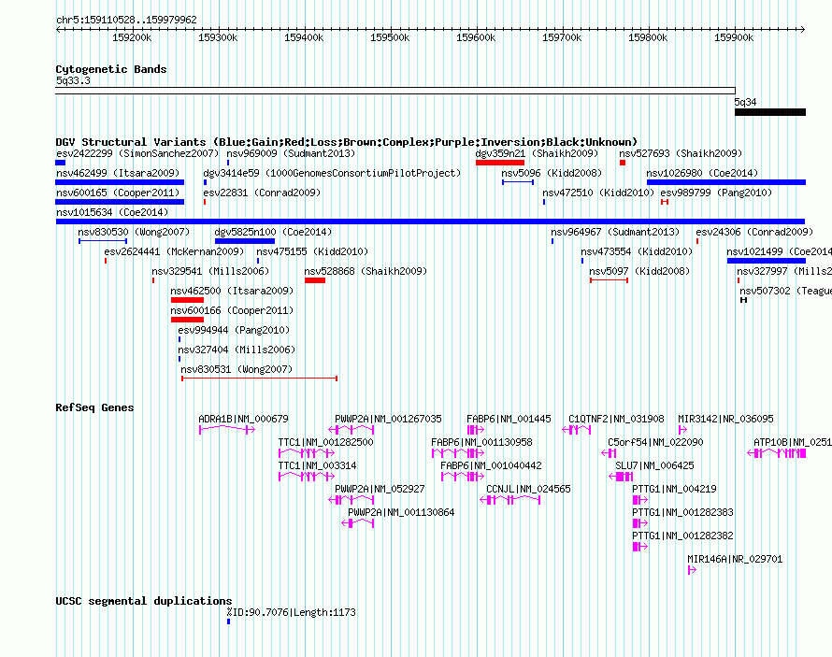
Task: Click the dgv359n21 red loss bar
Action: (x=500, y=163)
